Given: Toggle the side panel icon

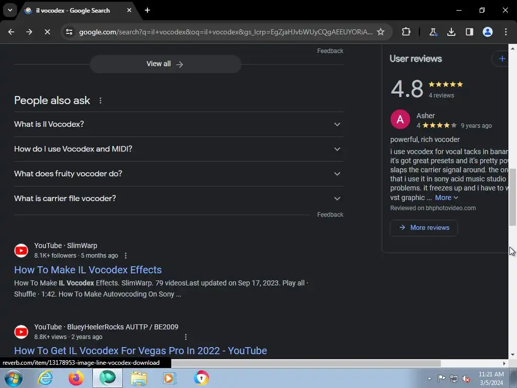Looking at the screenshot, I should [x=470, y=32].
